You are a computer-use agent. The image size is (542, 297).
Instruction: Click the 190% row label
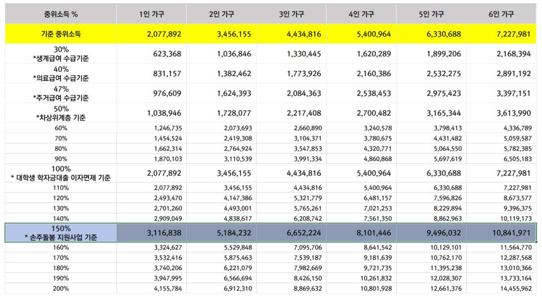coord(61,279)
